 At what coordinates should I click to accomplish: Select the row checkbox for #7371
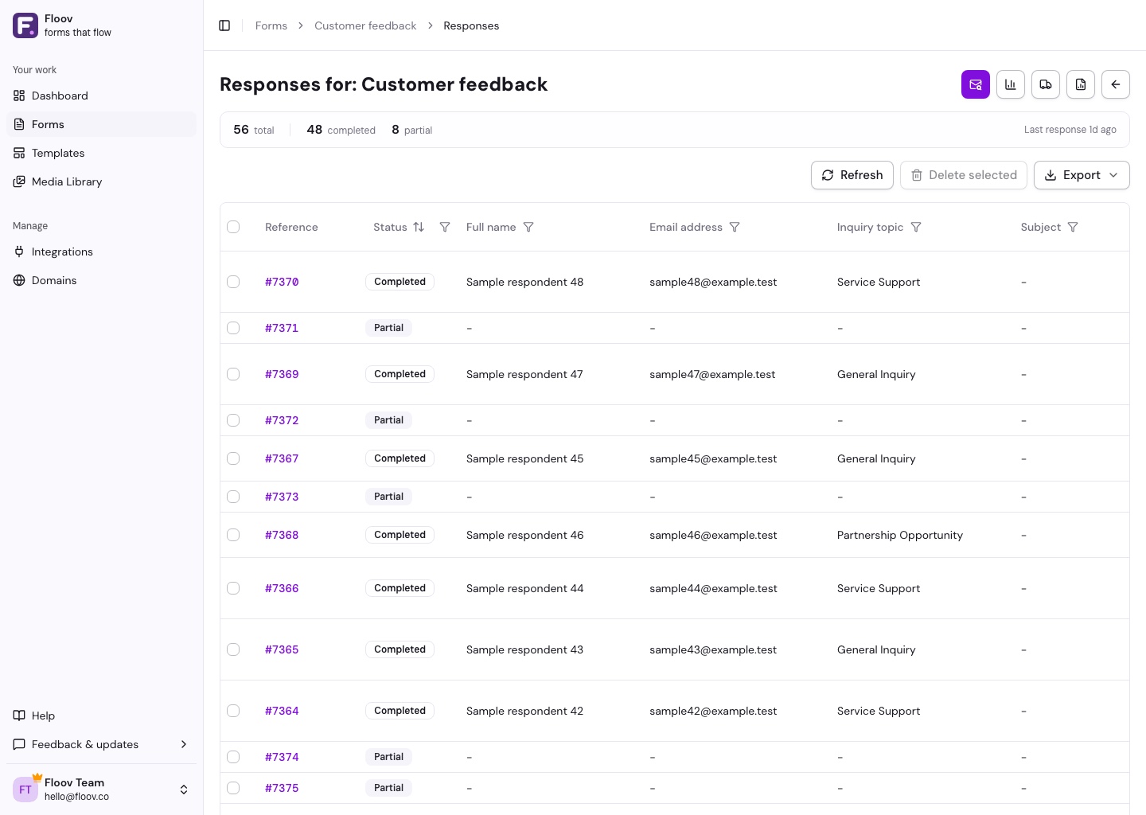233,328
